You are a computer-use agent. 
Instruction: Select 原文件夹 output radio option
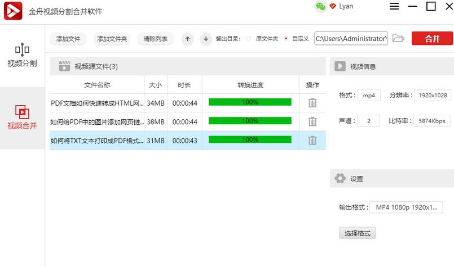(x=248, y=38)
